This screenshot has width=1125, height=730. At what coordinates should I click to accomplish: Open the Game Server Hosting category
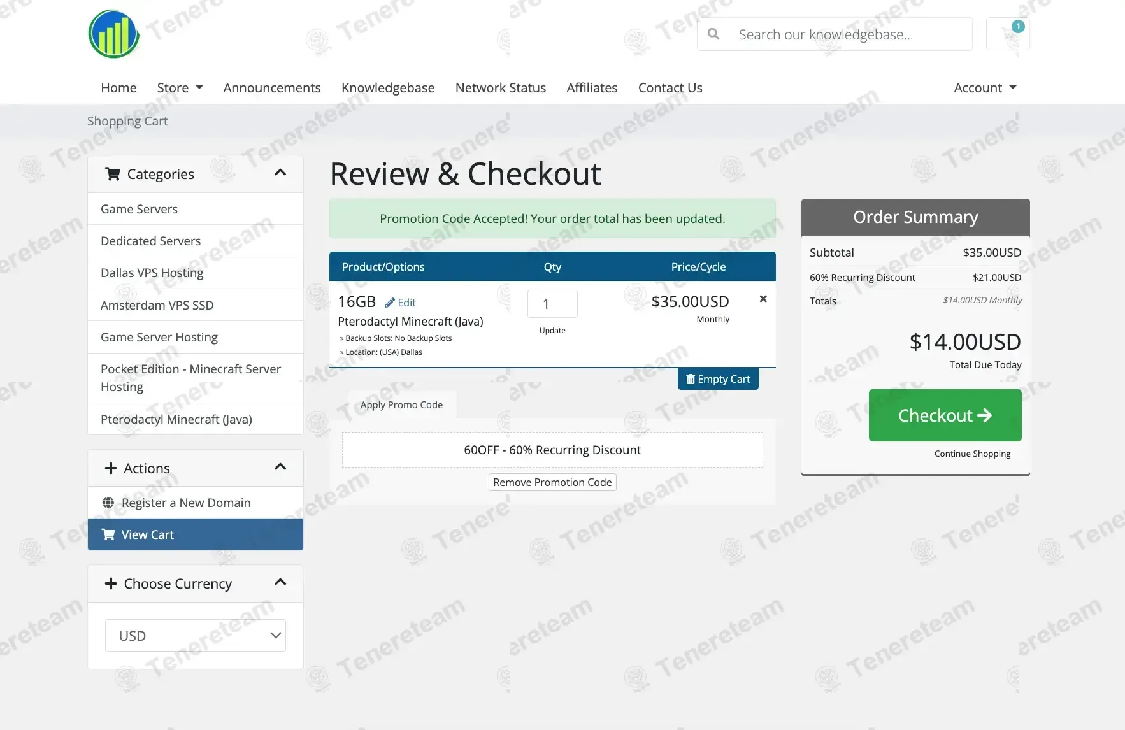pyautogui.click(x=196, y=337)
